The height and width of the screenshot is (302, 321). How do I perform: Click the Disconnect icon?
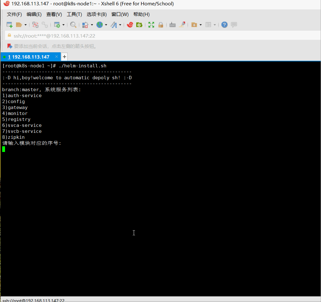pyautogui.click(x=35, y=25)
